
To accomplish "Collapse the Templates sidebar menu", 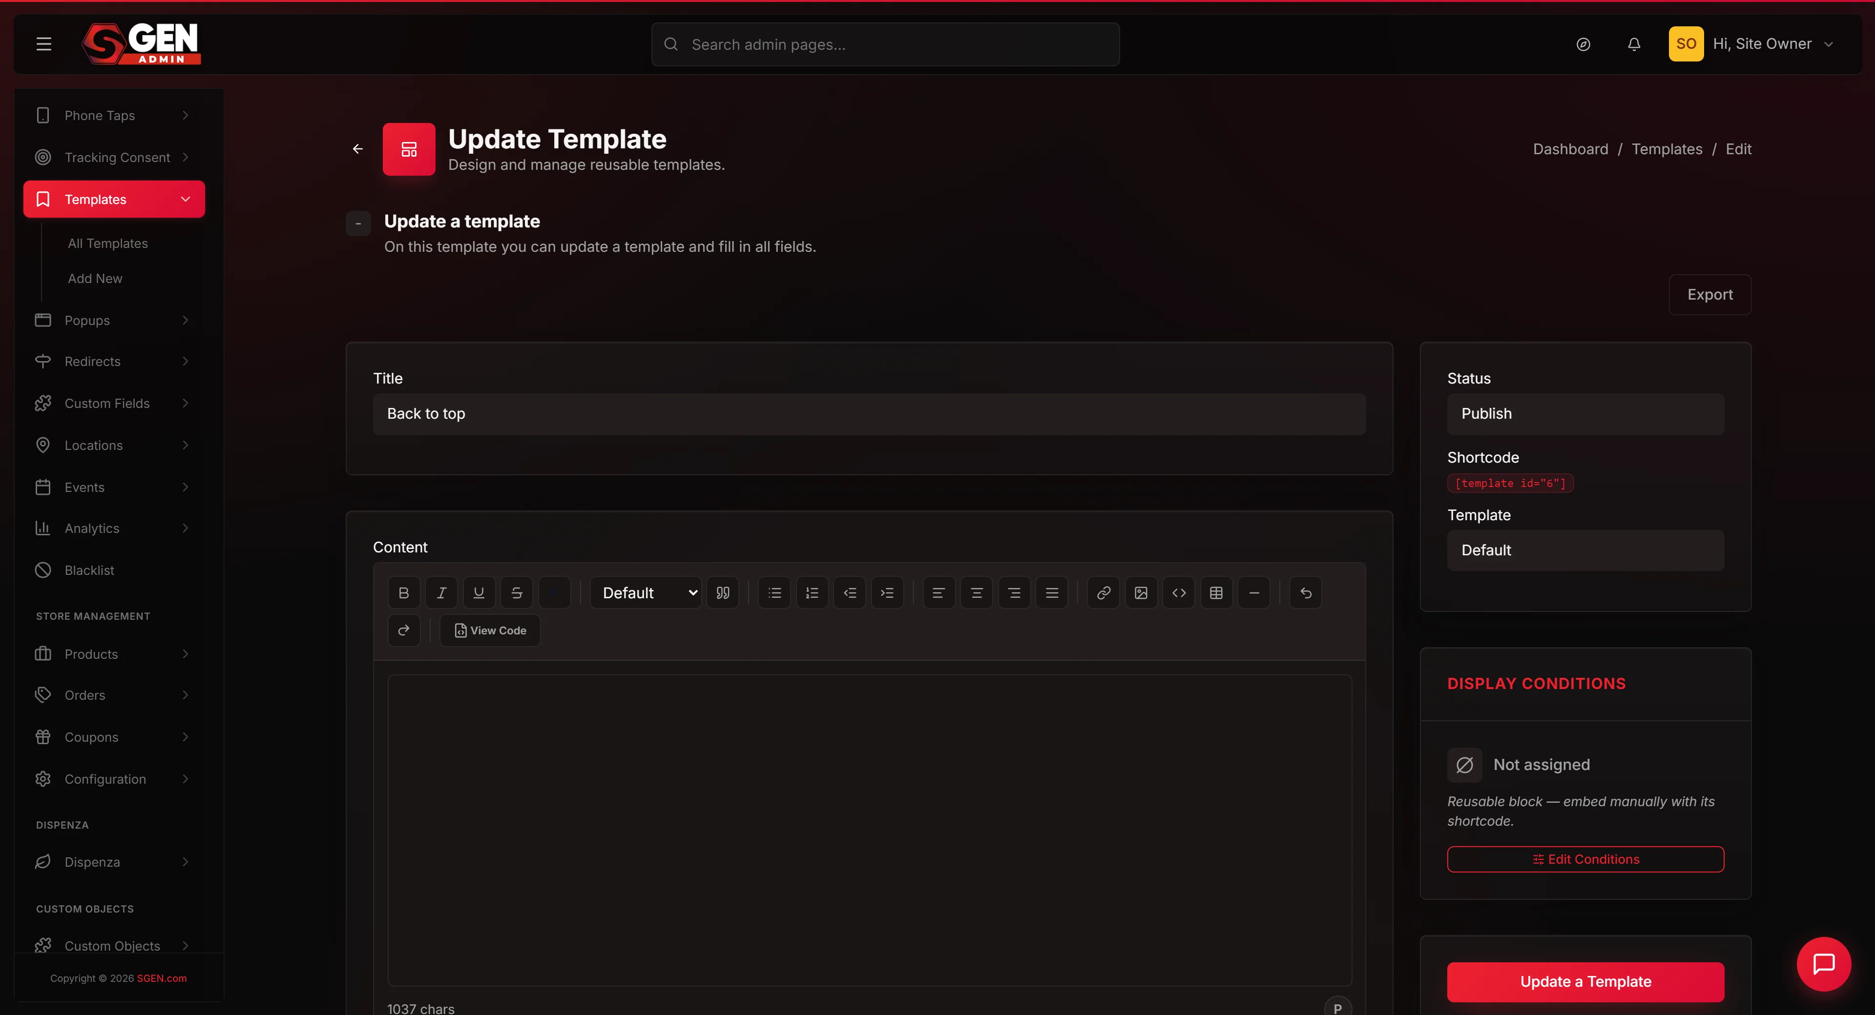I will click(x=114, y=200).
